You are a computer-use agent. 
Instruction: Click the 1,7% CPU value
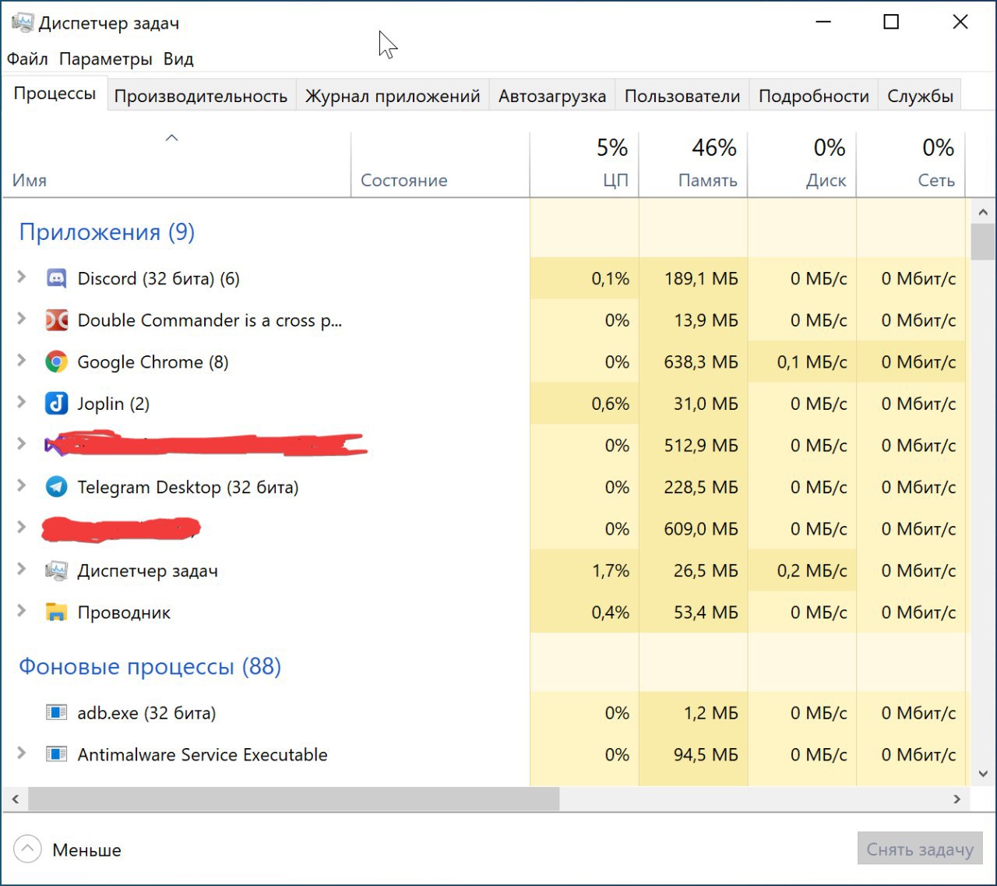point(611,571)
